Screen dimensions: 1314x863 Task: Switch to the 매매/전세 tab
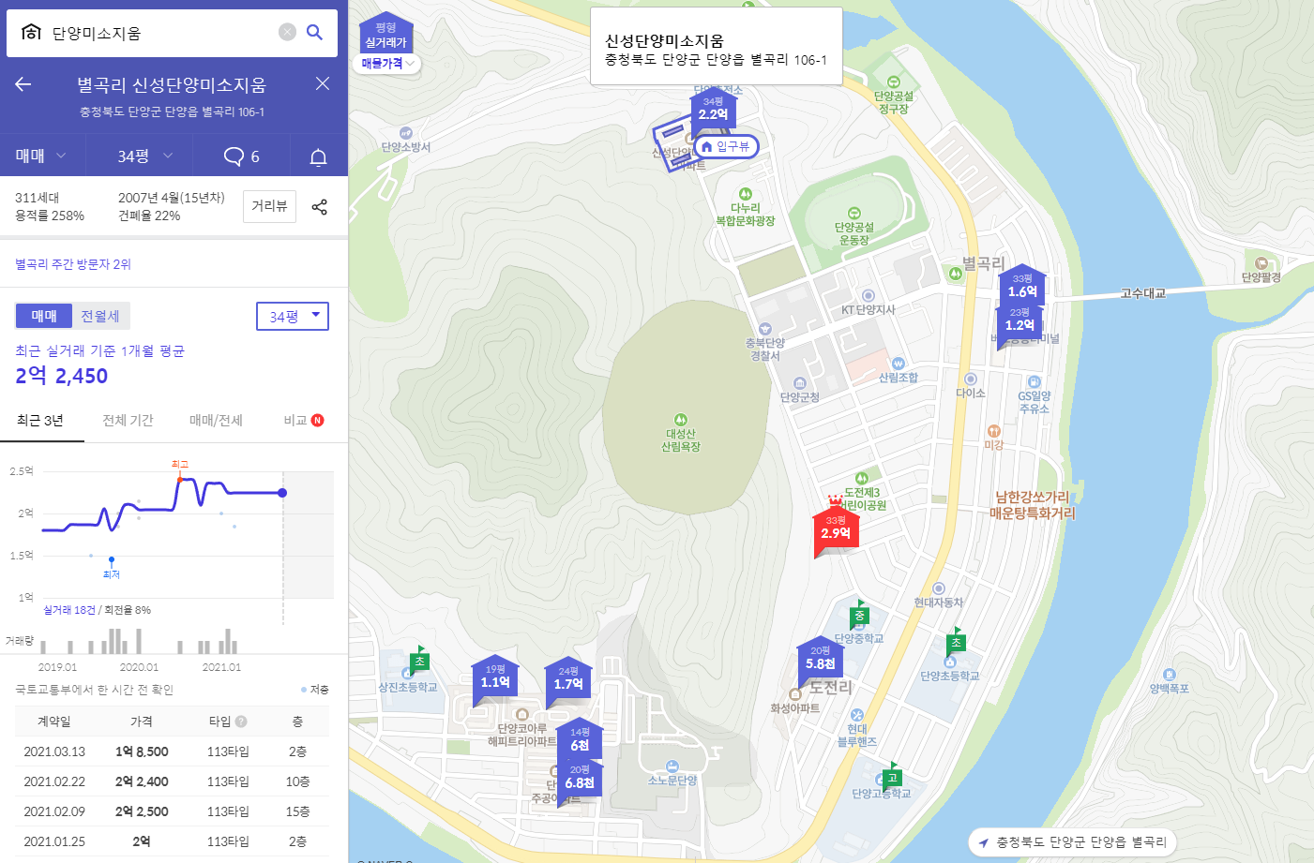216,421
